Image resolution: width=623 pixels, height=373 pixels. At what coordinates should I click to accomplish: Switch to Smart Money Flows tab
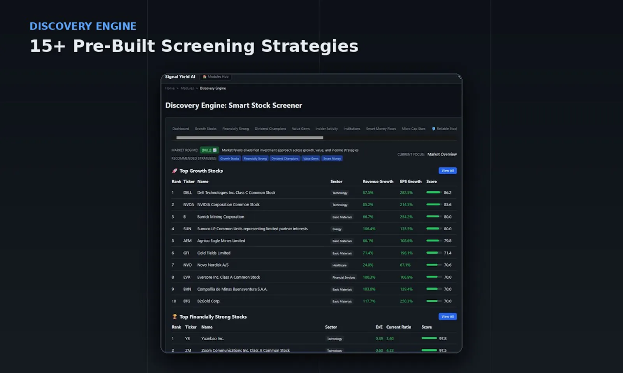[381, 129]
